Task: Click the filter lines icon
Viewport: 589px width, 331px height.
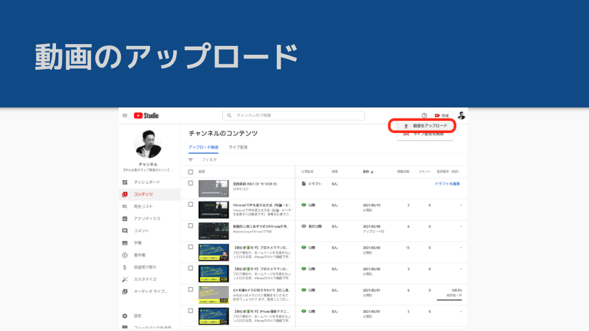Action: [191, 160]
